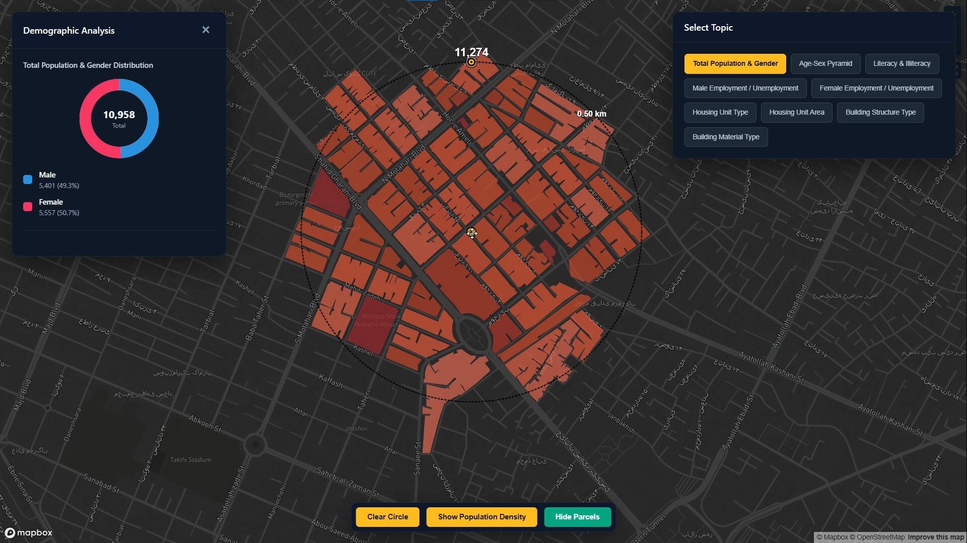Click the pink Female legend marker
The width and height of the screenshot is (967, 543).
(28, 206)
